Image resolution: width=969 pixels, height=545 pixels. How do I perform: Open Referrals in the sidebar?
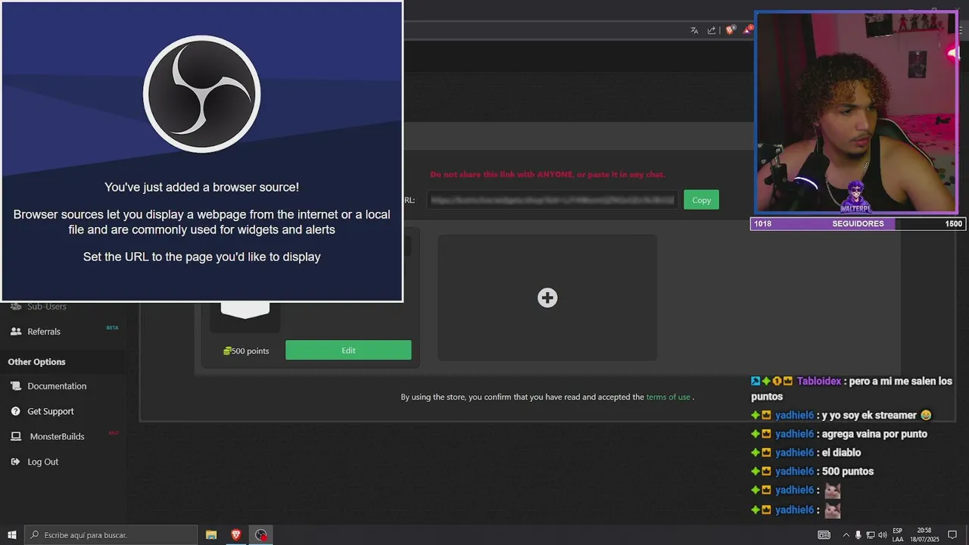click(44, 332)
